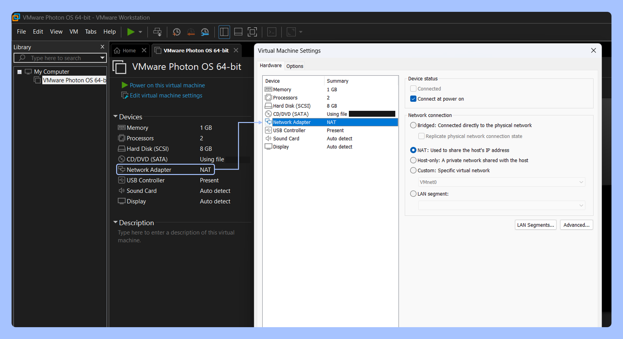Open the View menu
Viewport: 623px width, 339px height.
pos(56,32)
